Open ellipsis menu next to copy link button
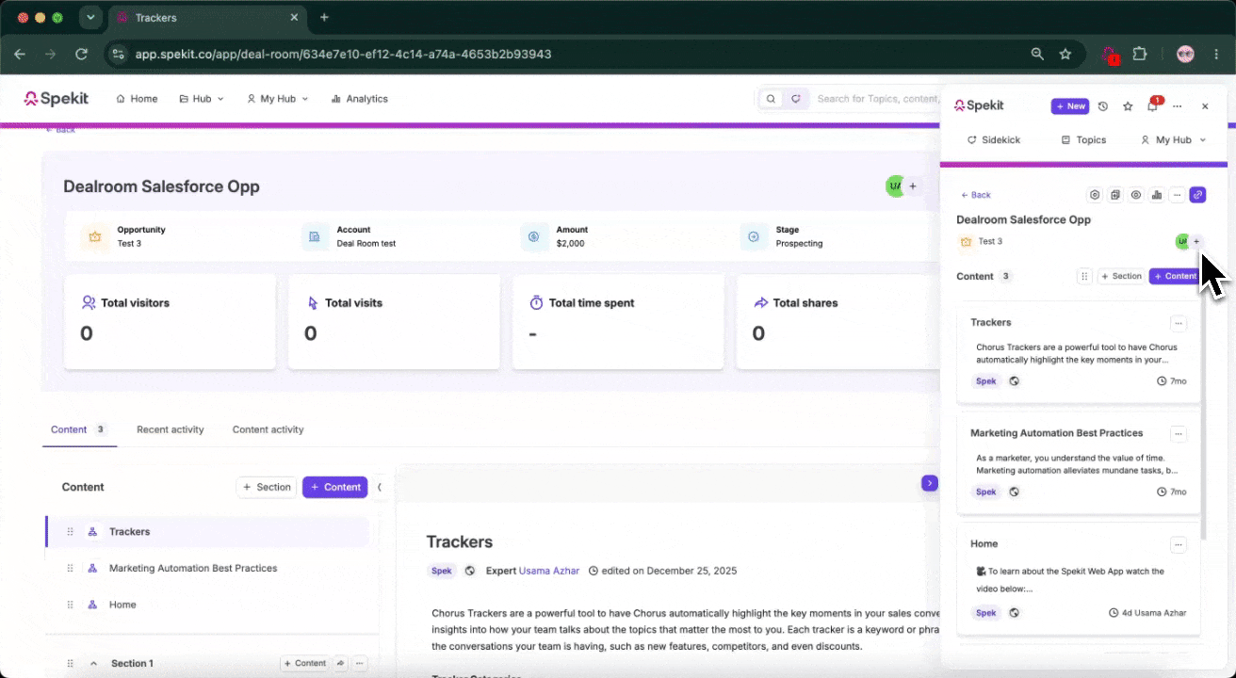 [1178, 195]
